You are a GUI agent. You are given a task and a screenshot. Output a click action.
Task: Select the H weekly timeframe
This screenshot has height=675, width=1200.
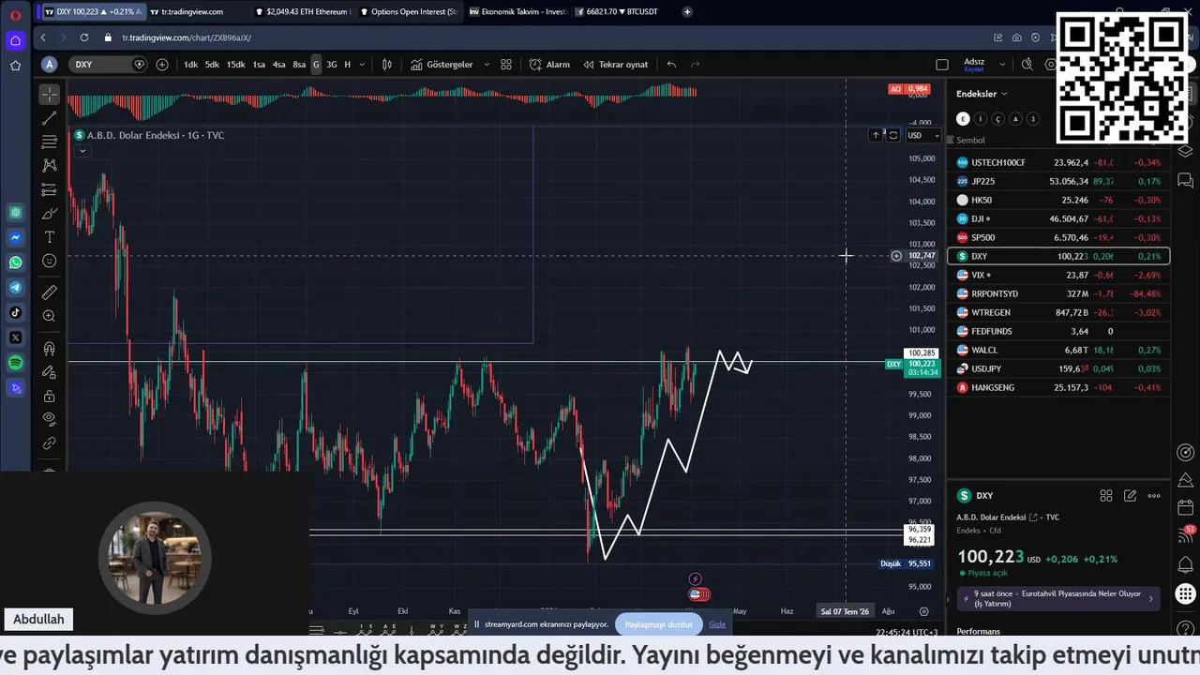click(347, 65)
